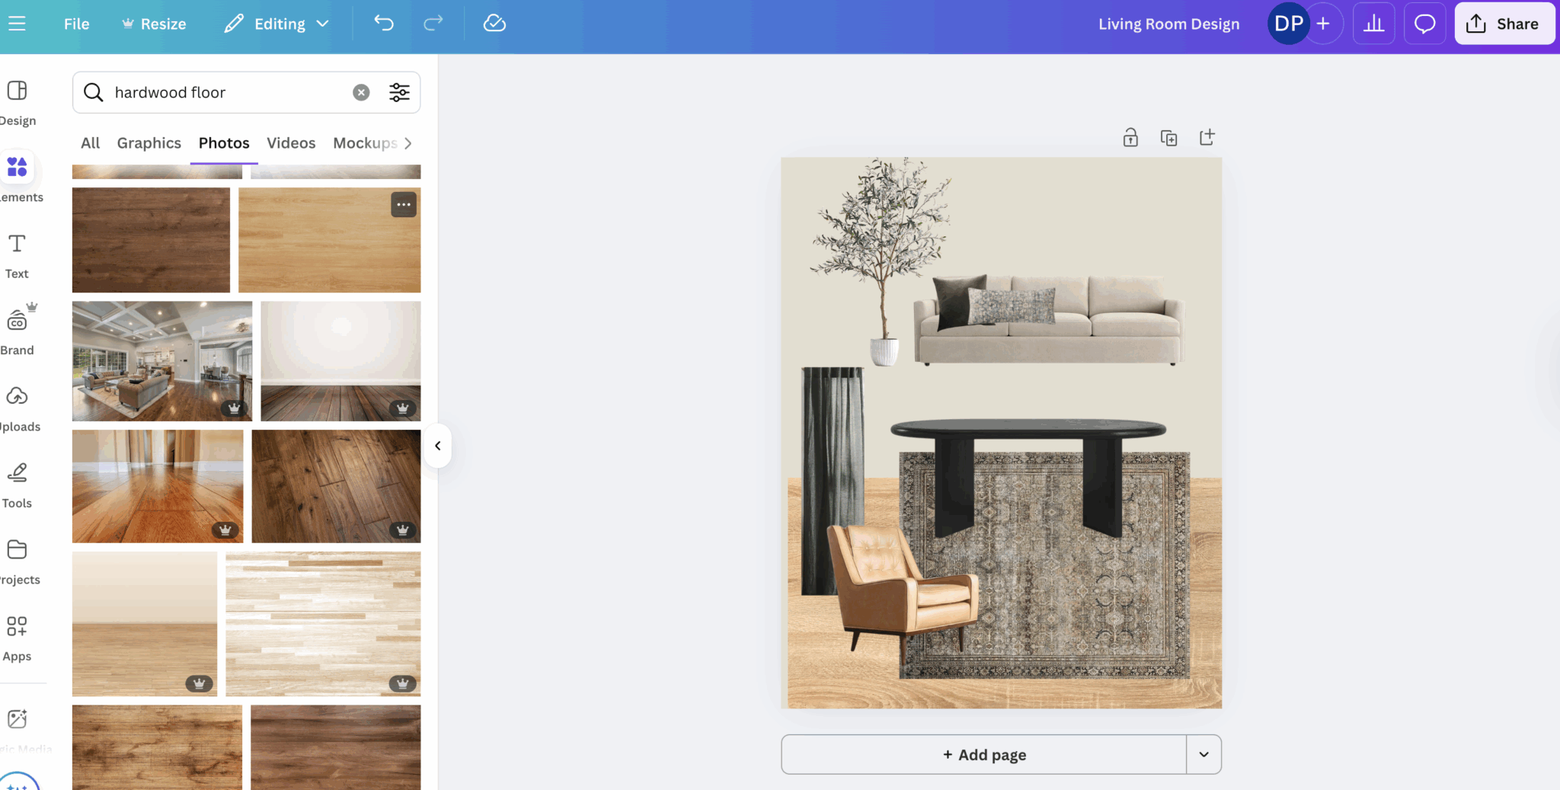Image resolution: width=1560 pixels, height=790 pixels.
Task: Open the DP profile avatar
Action: point(1289,24)
